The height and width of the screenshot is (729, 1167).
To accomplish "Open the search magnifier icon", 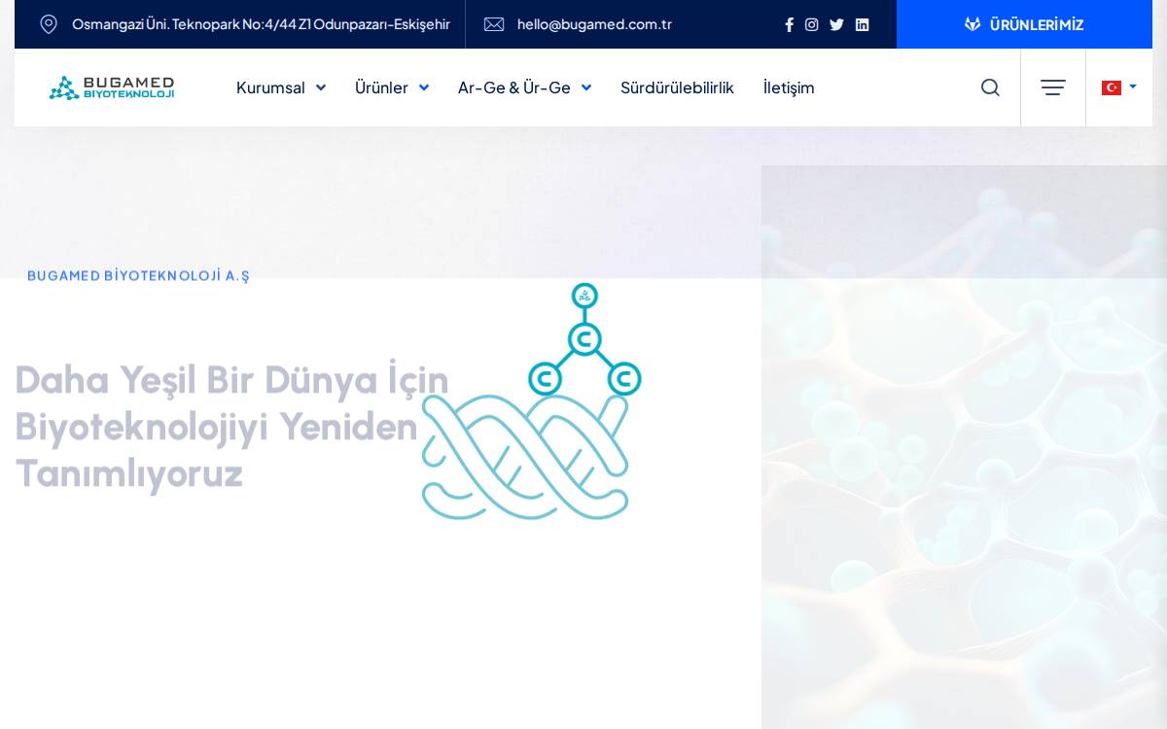I will 990,87.
